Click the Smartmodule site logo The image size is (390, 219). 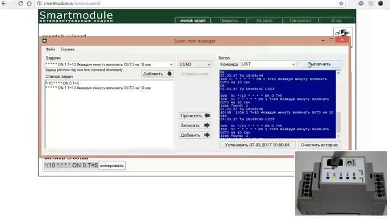pos(76,16)
